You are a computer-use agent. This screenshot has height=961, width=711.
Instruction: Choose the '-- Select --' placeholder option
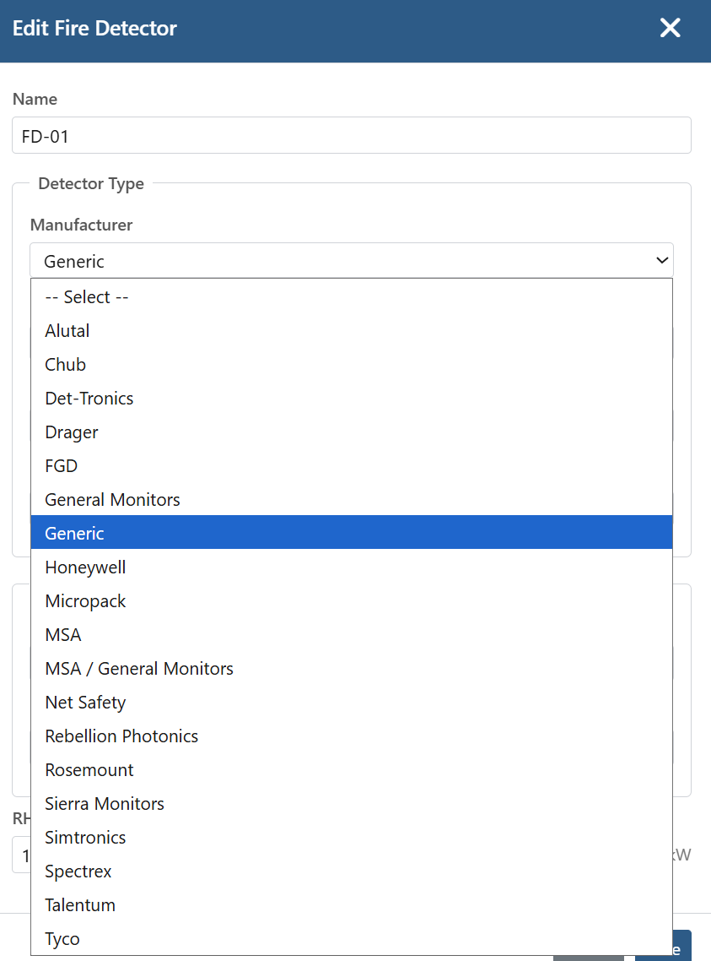352,296
